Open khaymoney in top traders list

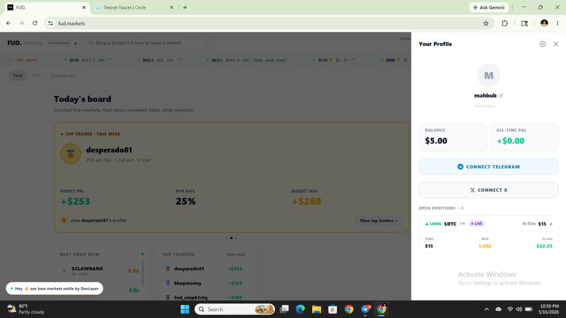[204, 283]
